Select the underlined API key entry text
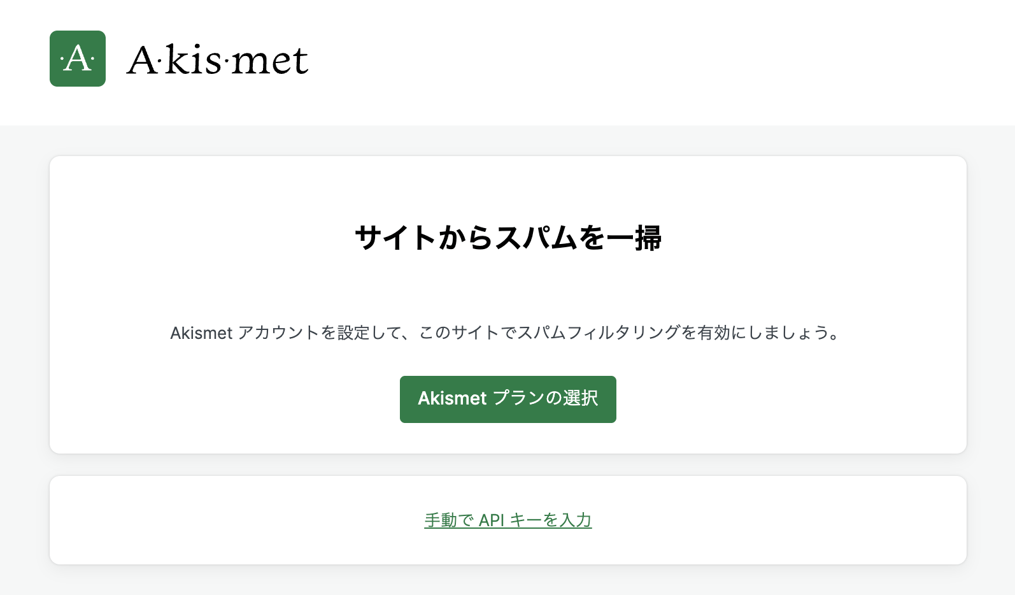 (x=508, y=520)
